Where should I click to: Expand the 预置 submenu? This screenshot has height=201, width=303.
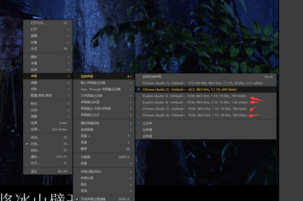104,163
